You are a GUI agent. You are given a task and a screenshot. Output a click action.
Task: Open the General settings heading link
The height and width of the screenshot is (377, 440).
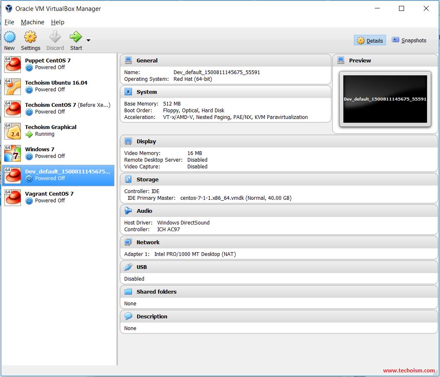[x=147, y=60]
